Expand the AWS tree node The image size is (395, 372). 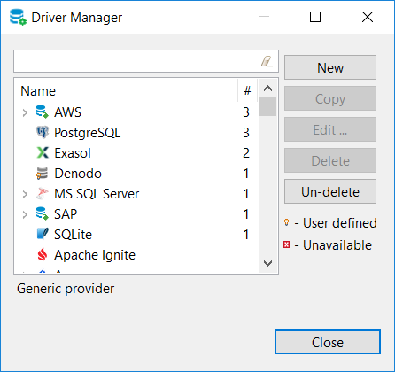click(x=25, y=112)
